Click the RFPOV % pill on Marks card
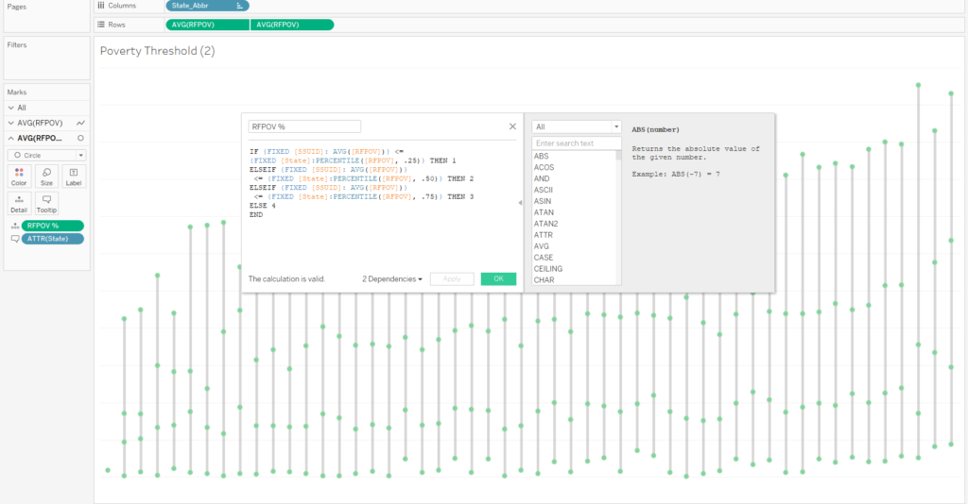The image size is (968, 504). click(x=53, y=226)
